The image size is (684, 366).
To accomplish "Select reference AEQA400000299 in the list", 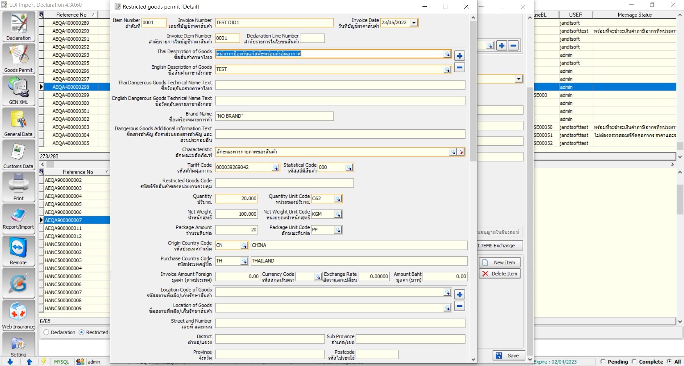I will (71, 95).
